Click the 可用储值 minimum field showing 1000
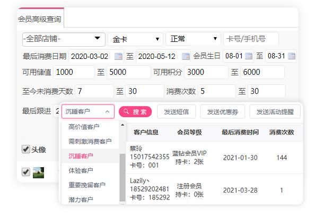 pyautogui.click(x=74, y=72)
